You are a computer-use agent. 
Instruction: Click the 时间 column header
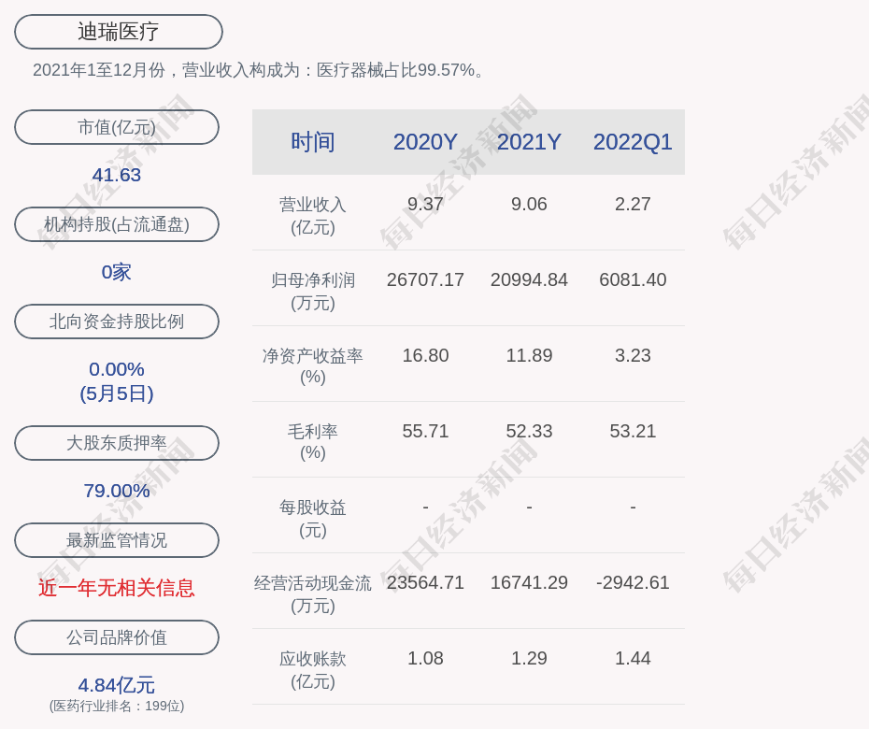tap(313, 142)
